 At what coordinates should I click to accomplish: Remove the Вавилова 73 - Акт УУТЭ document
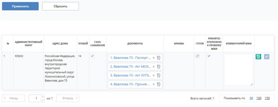click(x=154, y=75)
